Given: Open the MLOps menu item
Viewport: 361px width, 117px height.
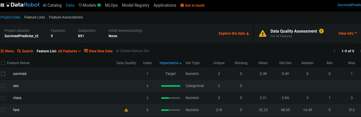Looking at the screenshot, I should click(111, 5).
